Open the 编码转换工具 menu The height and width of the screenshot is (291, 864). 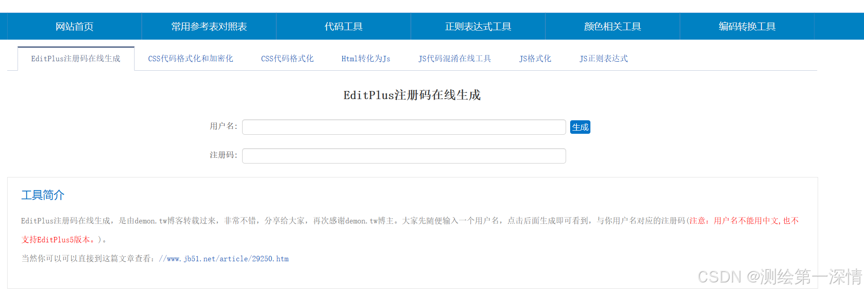pos(747,27)
